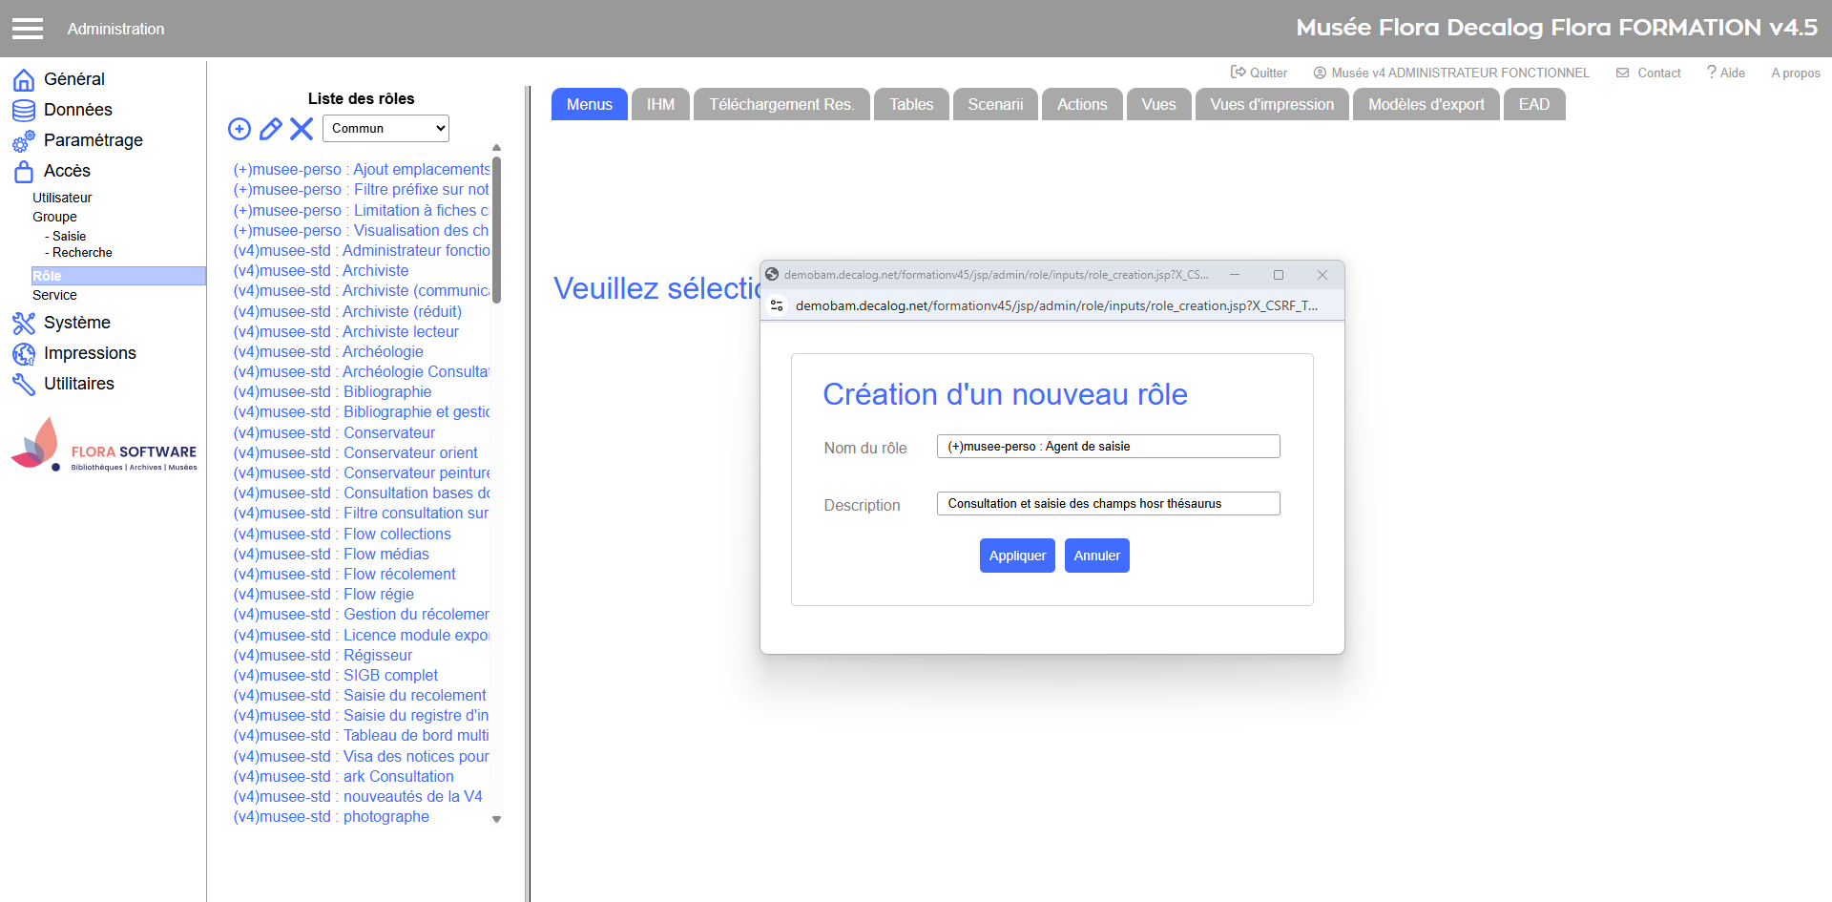
Task: Open the Modèles d'export tab
Action: click(1426, 105)
